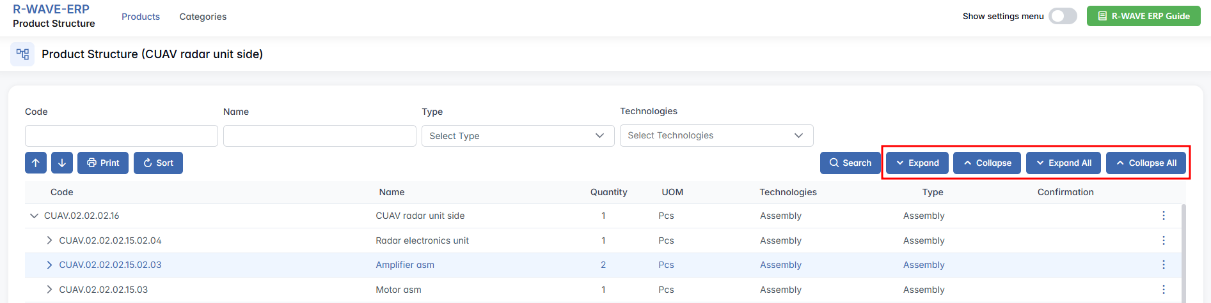Open the R-WAVE ERP Guide
Image resolution: width=1211 pixels, height=303 pixels.
point(1143,16)
